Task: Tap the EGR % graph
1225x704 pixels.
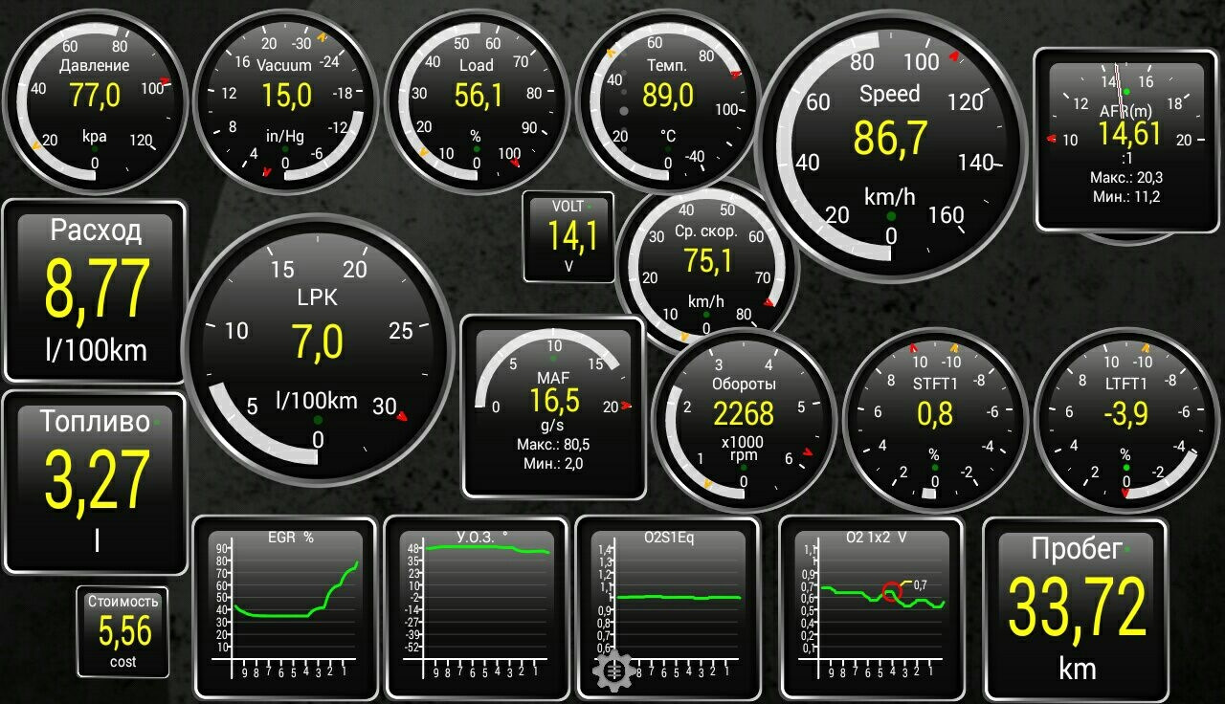Action: tap(285, 608)
